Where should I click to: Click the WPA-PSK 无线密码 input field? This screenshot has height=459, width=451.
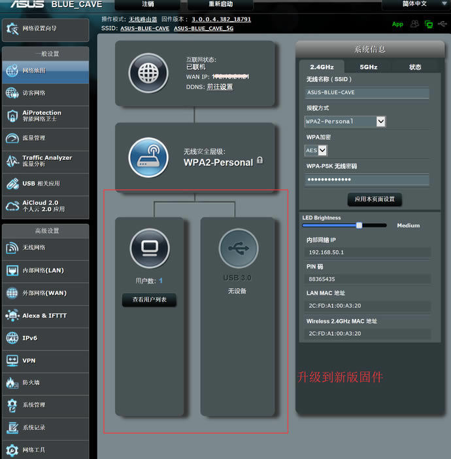point(367,179)
